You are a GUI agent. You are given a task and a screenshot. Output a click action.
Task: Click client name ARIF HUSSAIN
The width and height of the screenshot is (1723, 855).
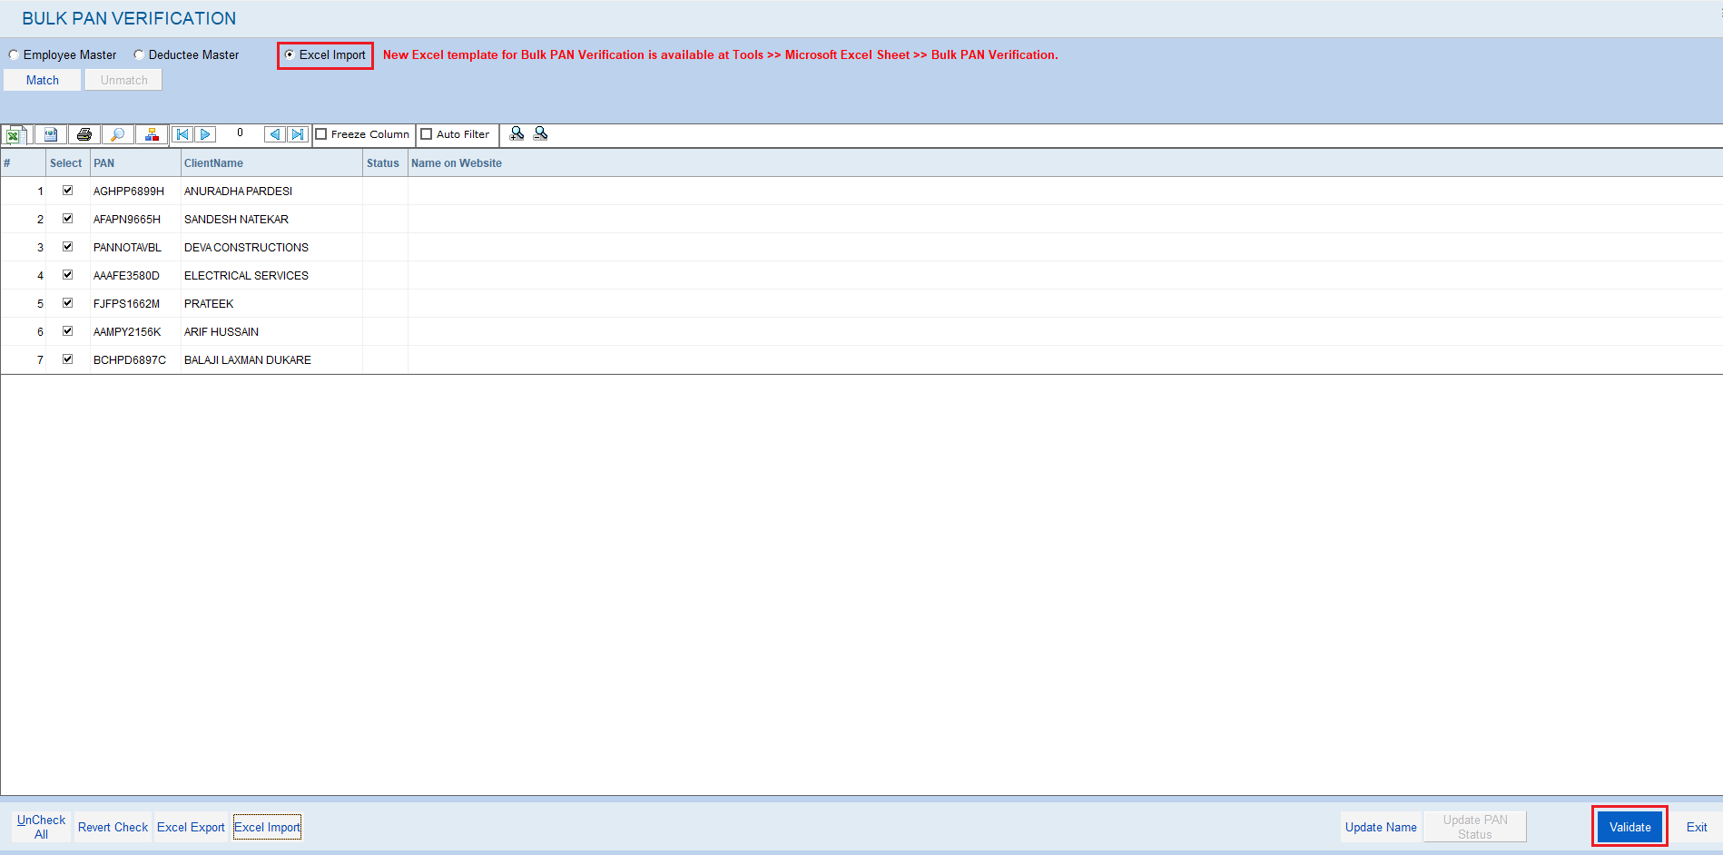(222, 332)
